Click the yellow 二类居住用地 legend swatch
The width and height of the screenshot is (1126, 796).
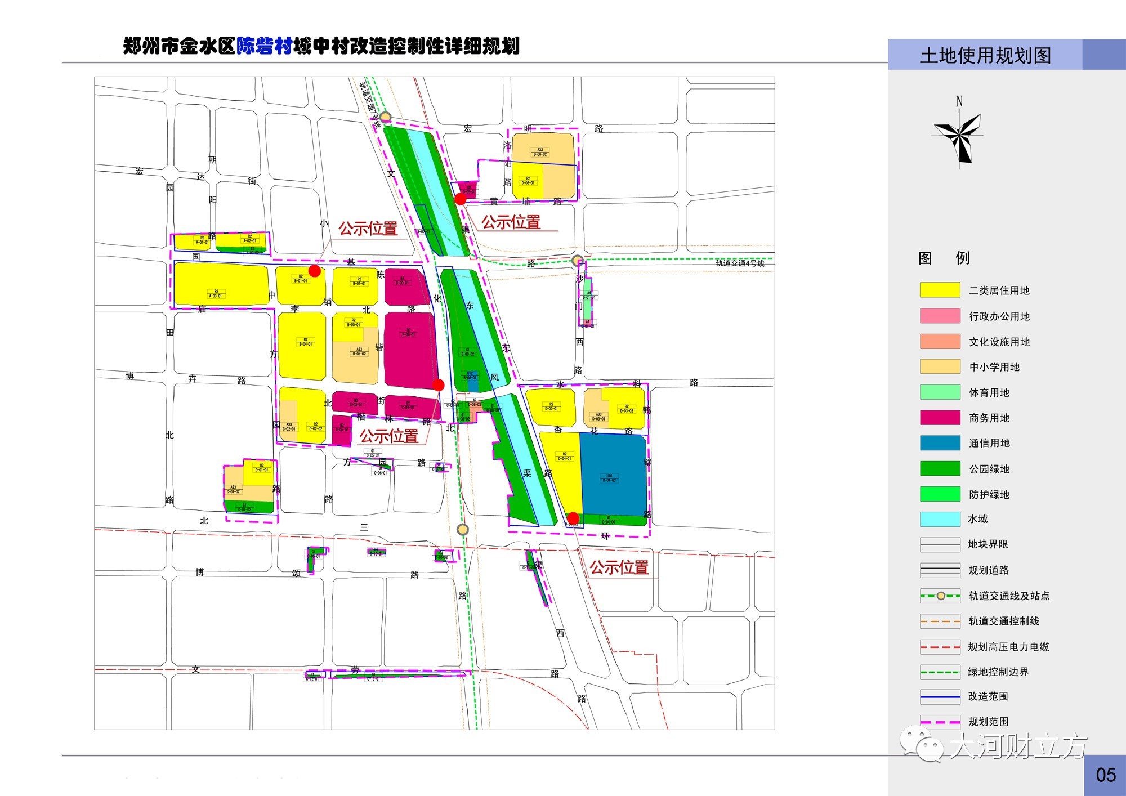pyautogui.click(x=940, y=290)
